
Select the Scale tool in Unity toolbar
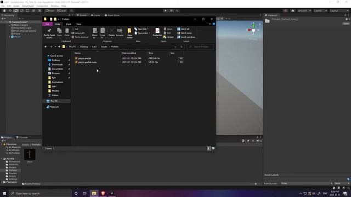pos(22,11)
